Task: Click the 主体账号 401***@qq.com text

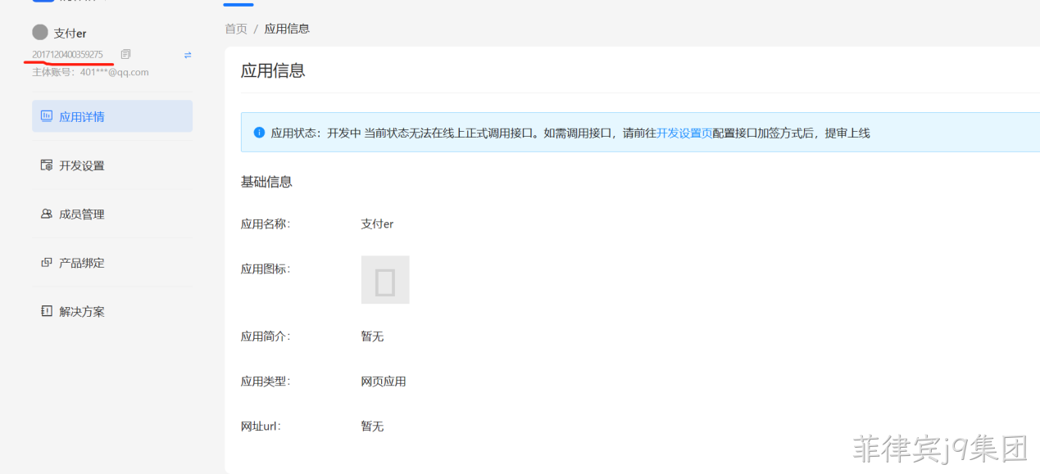Action: pos(90,72)
